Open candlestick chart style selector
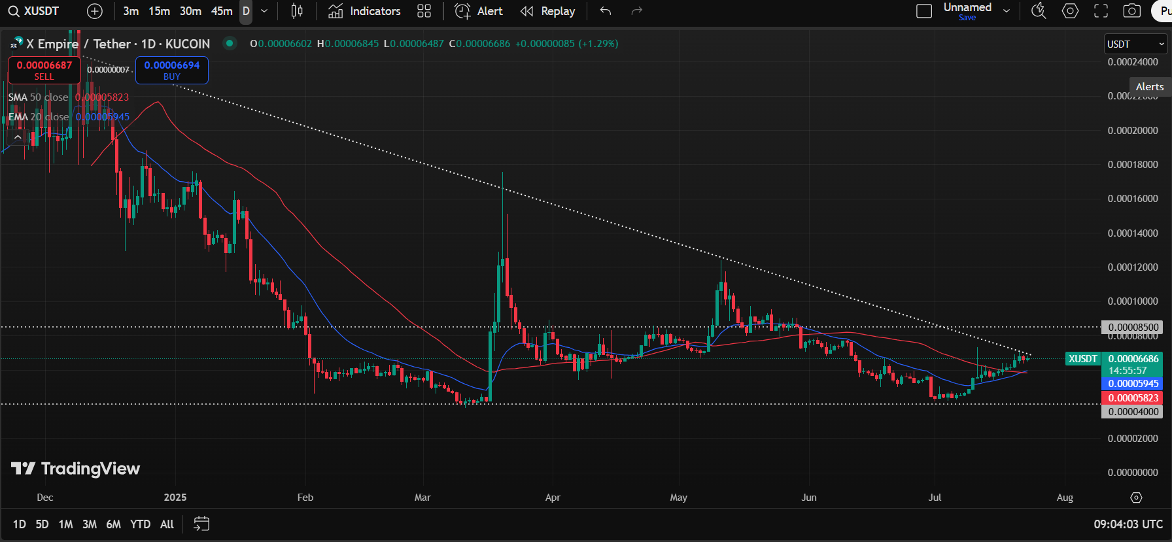Viewport: 1172px width, 542px height. pyautogui.click(x=297, y=11)
